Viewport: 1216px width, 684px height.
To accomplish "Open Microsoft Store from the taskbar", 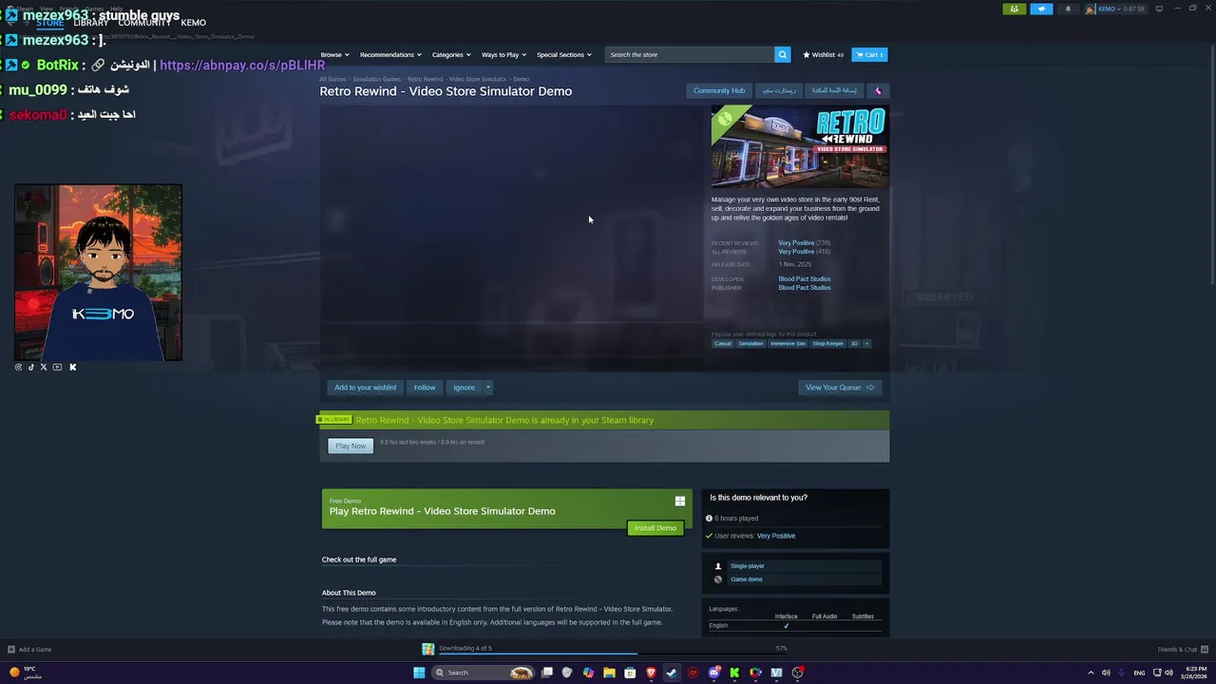I will tap(630, 673).
